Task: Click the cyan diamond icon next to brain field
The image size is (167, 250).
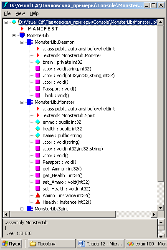Action: (38, 62)
